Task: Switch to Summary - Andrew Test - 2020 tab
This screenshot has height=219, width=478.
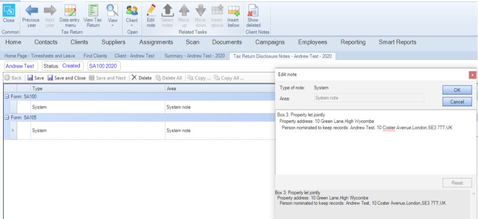Action: tap(195, 56)
